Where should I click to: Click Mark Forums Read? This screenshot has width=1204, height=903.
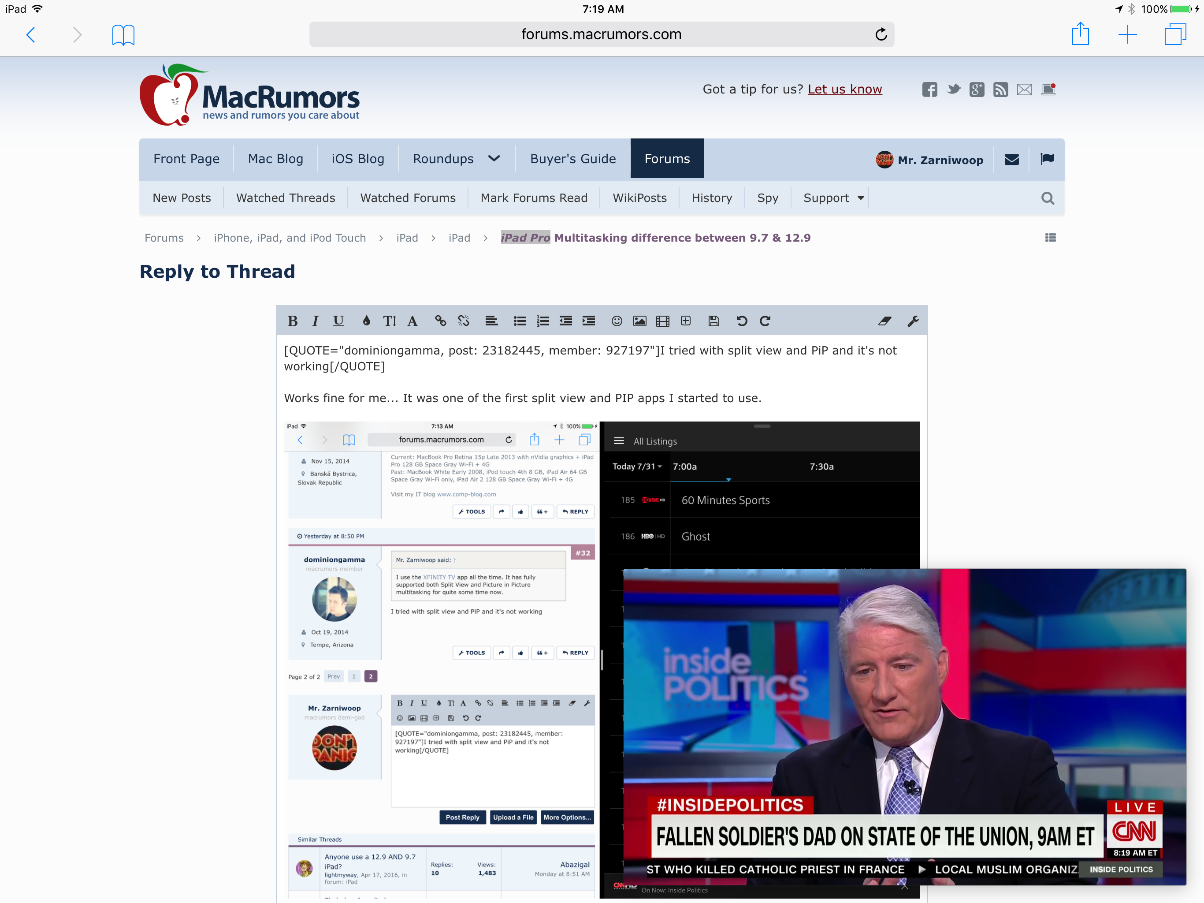coord(534,198)
